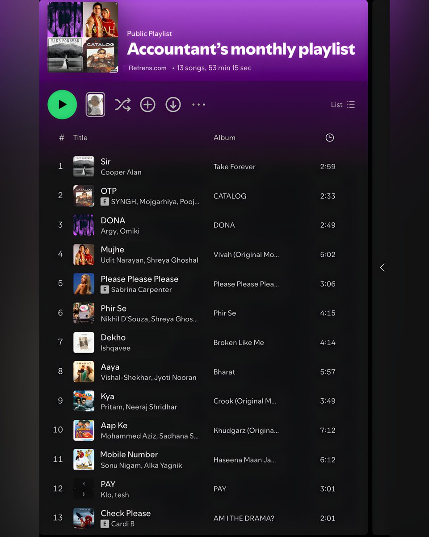Select the song Phir Se title
Viewport: 429px width, 537px height.
[114, 308]
